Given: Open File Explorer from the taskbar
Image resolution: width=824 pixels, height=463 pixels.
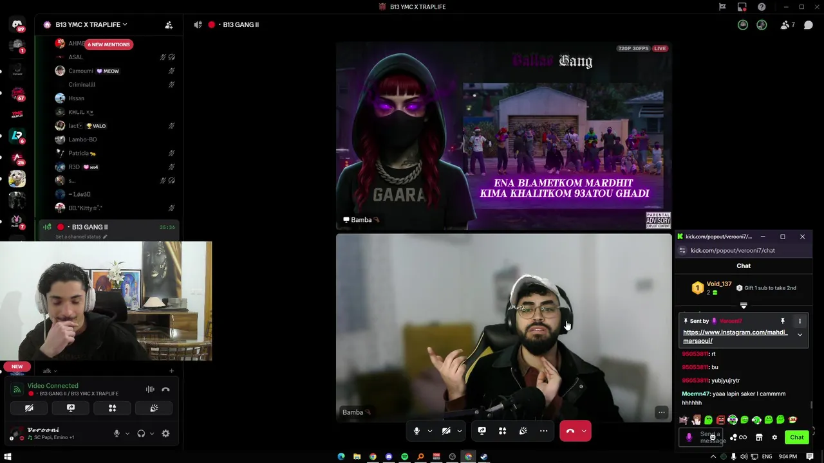Looking at the screenshot, I should point(357,457).
